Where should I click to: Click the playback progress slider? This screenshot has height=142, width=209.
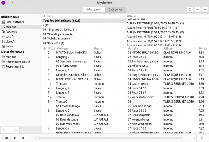click(x=111, y=138)
